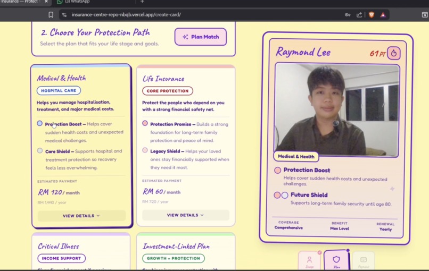The height and width of the screenshot is (271, 429).
Task: Click the Medical & Health tag on preview card
Action: 296,157
